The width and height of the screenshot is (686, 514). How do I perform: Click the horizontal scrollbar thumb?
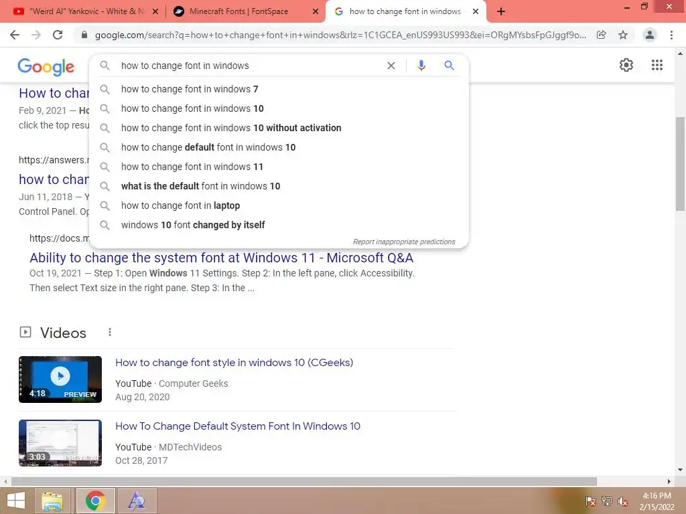[304, 481]
